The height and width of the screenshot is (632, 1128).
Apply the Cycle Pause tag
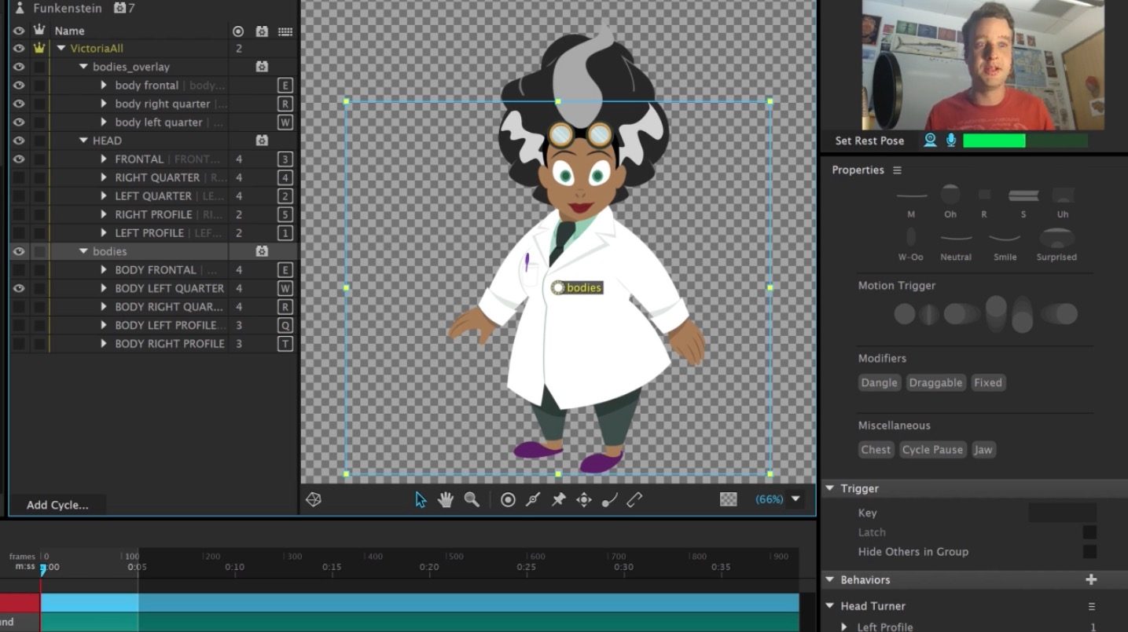tap(932, 450)
